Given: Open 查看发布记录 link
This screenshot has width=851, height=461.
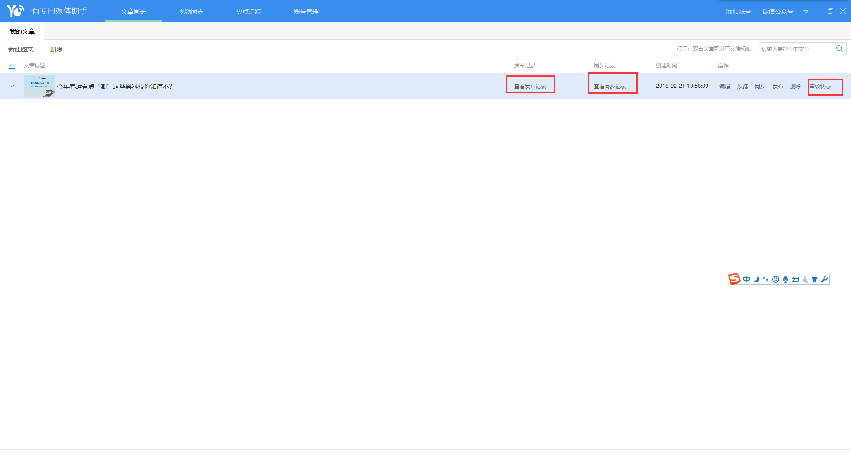Looking at the screenshot, I should (530, 86).
